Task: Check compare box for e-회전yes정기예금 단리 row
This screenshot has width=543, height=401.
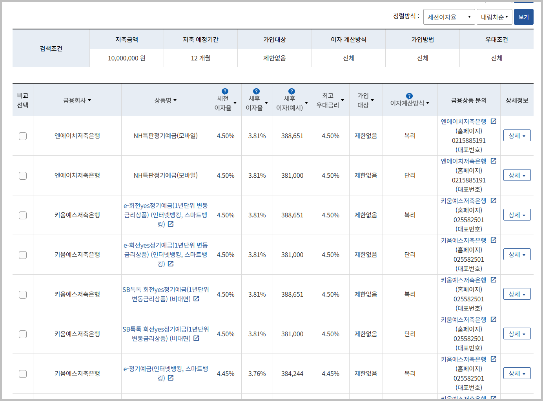Action: tap(23, 255)
